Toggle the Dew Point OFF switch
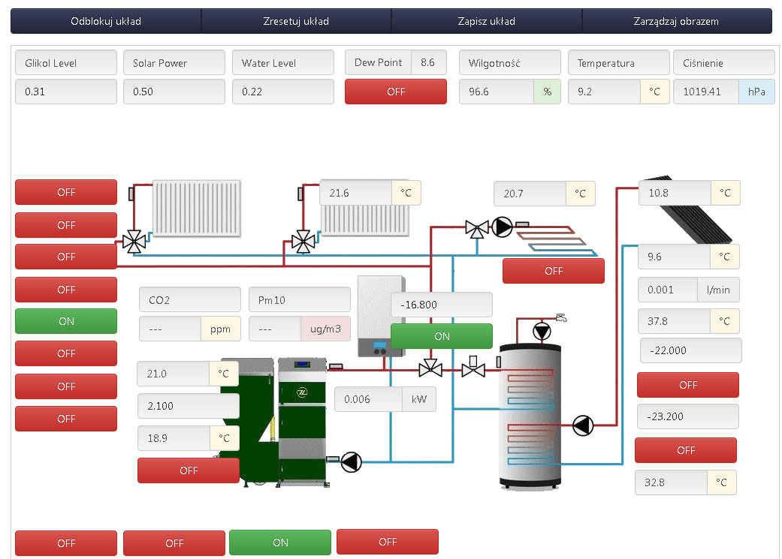The image size is (782, 559). pyautogui.click(x=395, y=92)
